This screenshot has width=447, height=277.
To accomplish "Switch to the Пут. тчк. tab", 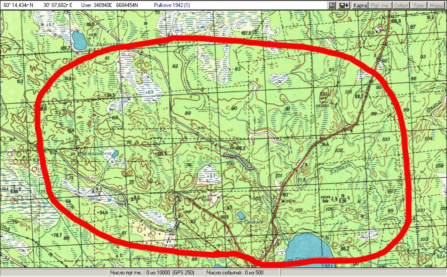I will click(380, 5).
